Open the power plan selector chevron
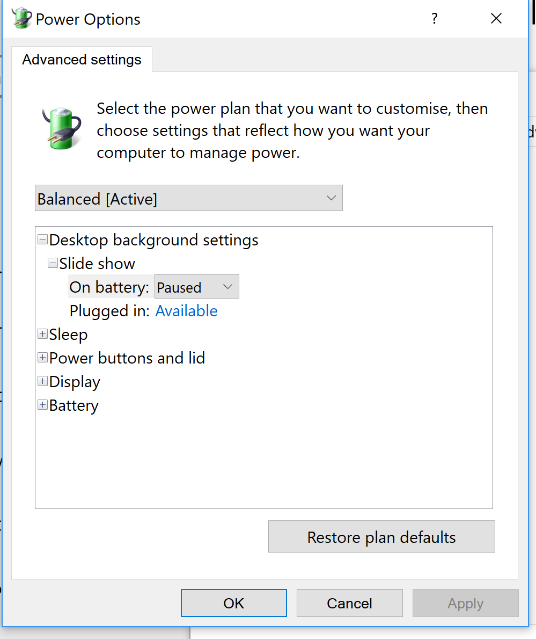 click(x=331, y=198)
